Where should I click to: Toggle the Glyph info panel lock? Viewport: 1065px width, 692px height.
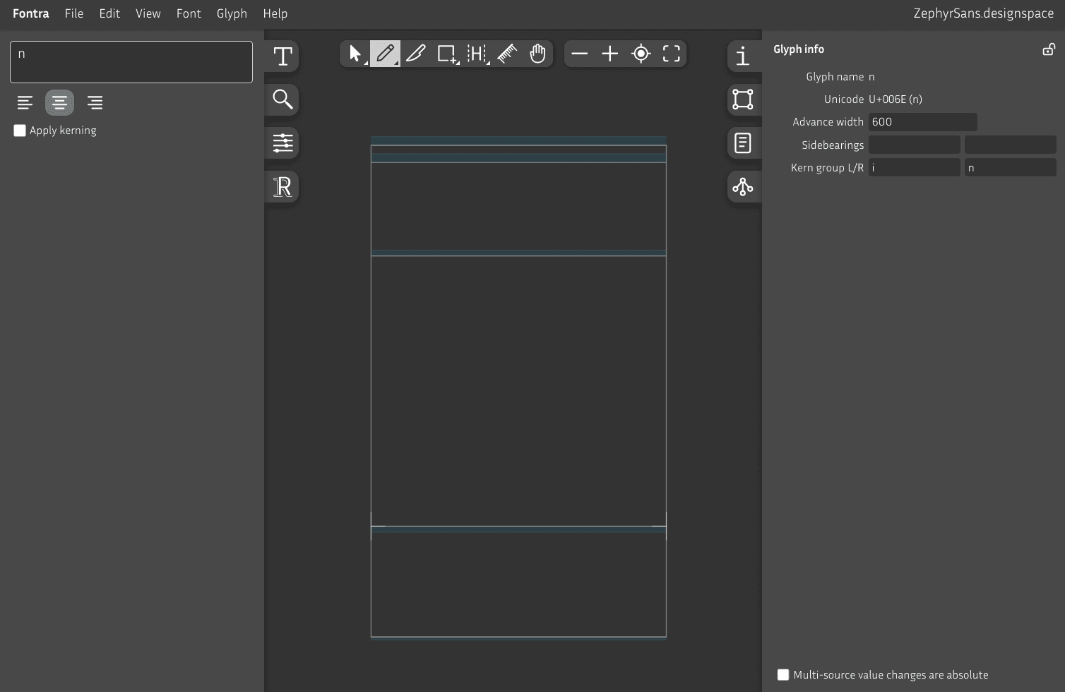coord(1048,49)
